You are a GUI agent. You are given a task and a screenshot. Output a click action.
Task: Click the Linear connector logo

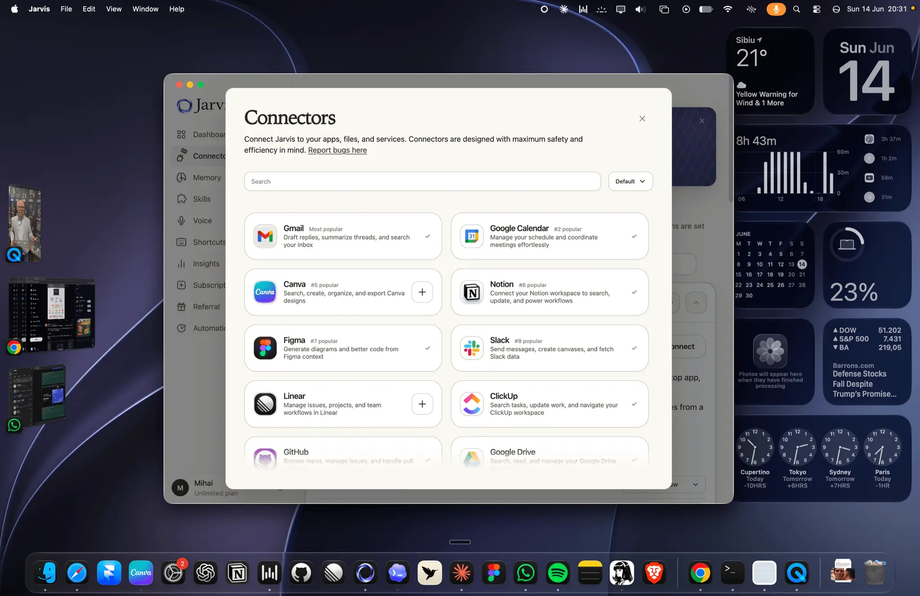tap(265, 404)
